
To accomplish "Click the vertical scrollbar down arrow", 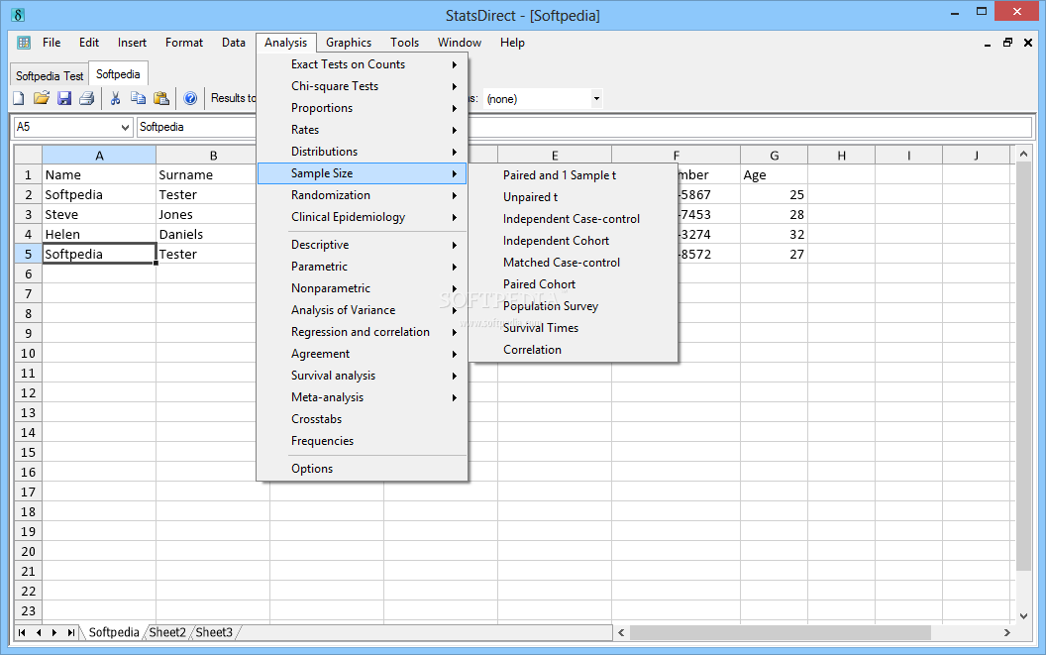I will click(1023, 615).
